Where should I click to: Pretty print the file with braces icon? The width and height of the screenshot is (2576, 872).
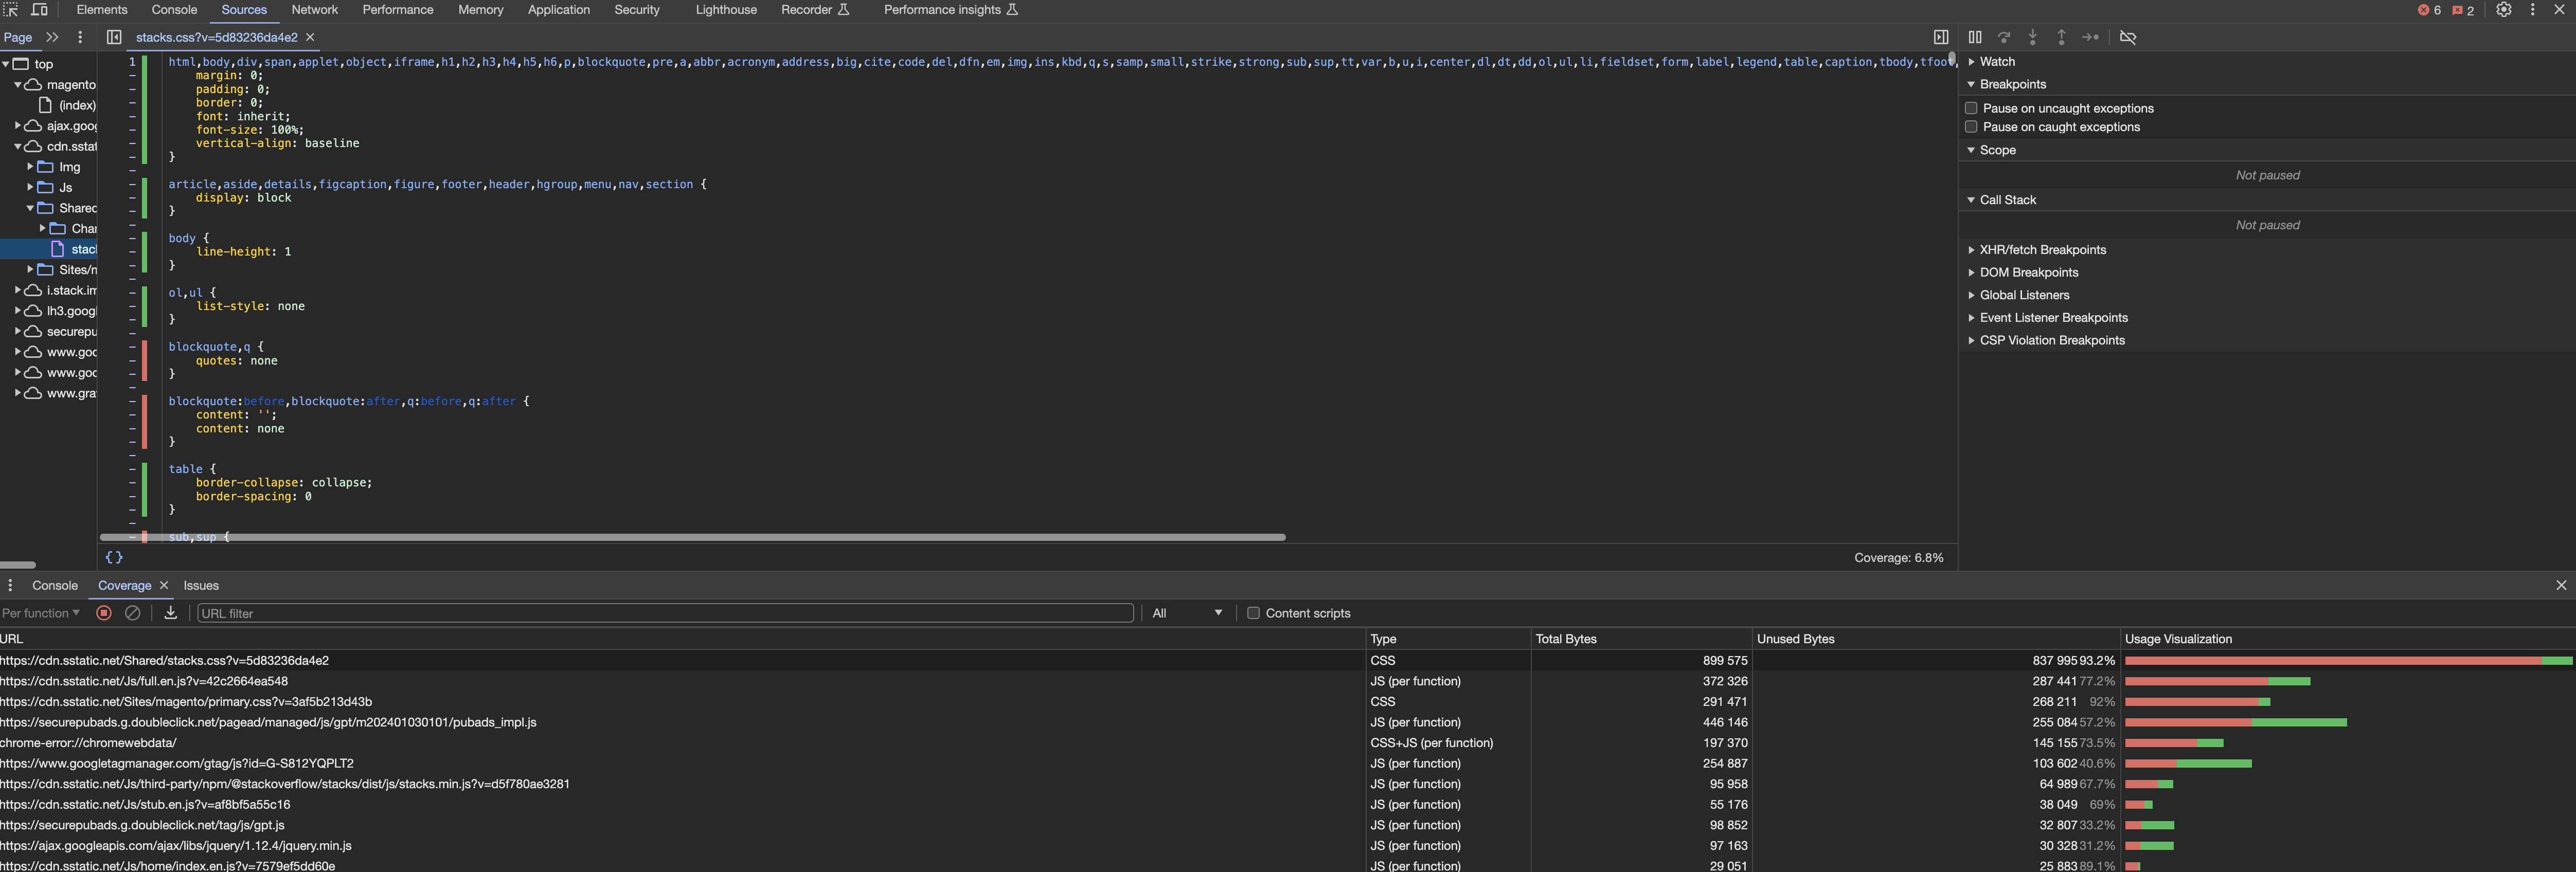pyautogui.click(x=114, y=557)
